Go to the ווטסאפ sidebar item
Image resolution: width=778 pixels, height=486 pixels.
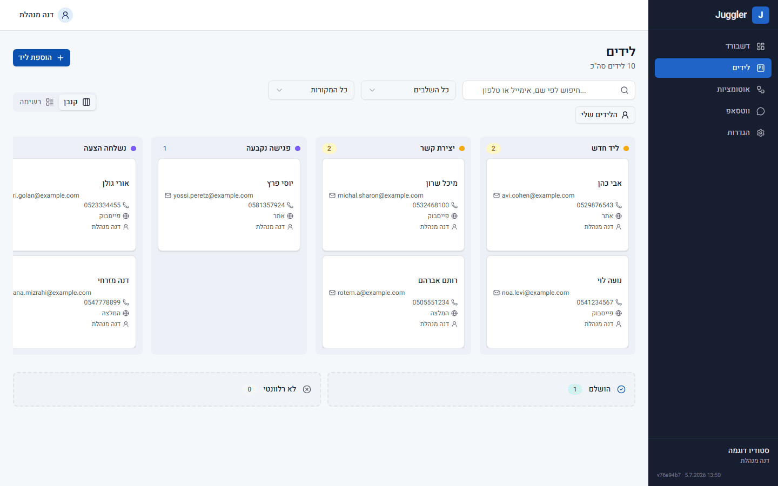[713, 111]
